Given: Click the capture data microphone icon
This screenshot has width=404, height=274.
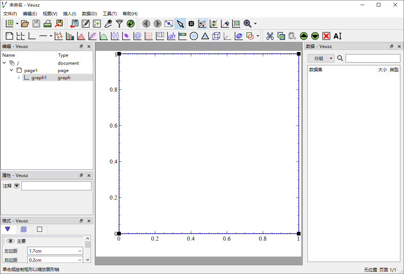Looking at the screenshot, I should (x=108, y=24).
